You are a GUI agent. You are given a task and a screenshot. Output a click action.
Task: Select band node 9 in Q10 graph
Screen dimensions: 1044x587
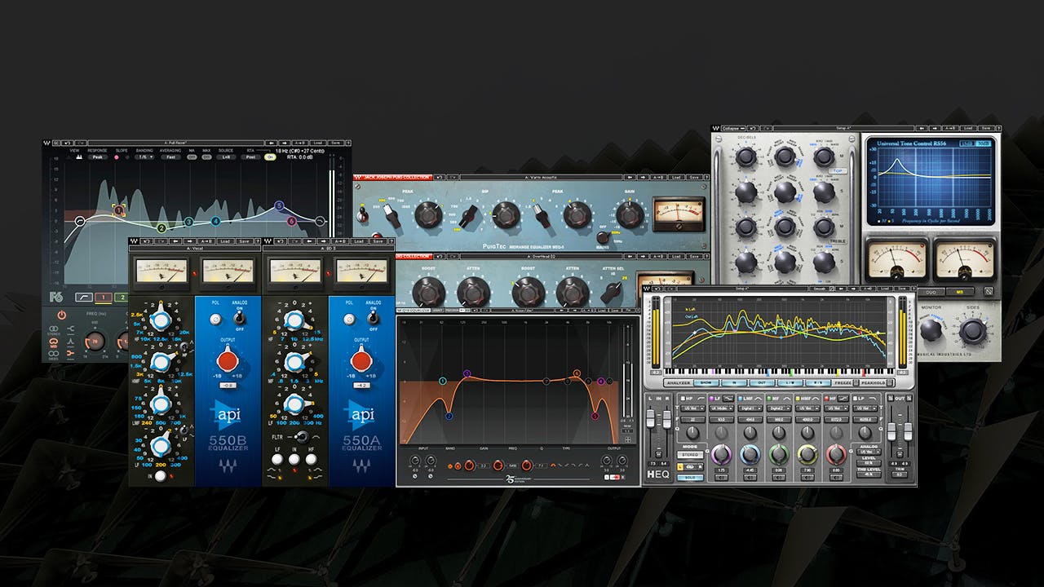(x=588, y=381)
